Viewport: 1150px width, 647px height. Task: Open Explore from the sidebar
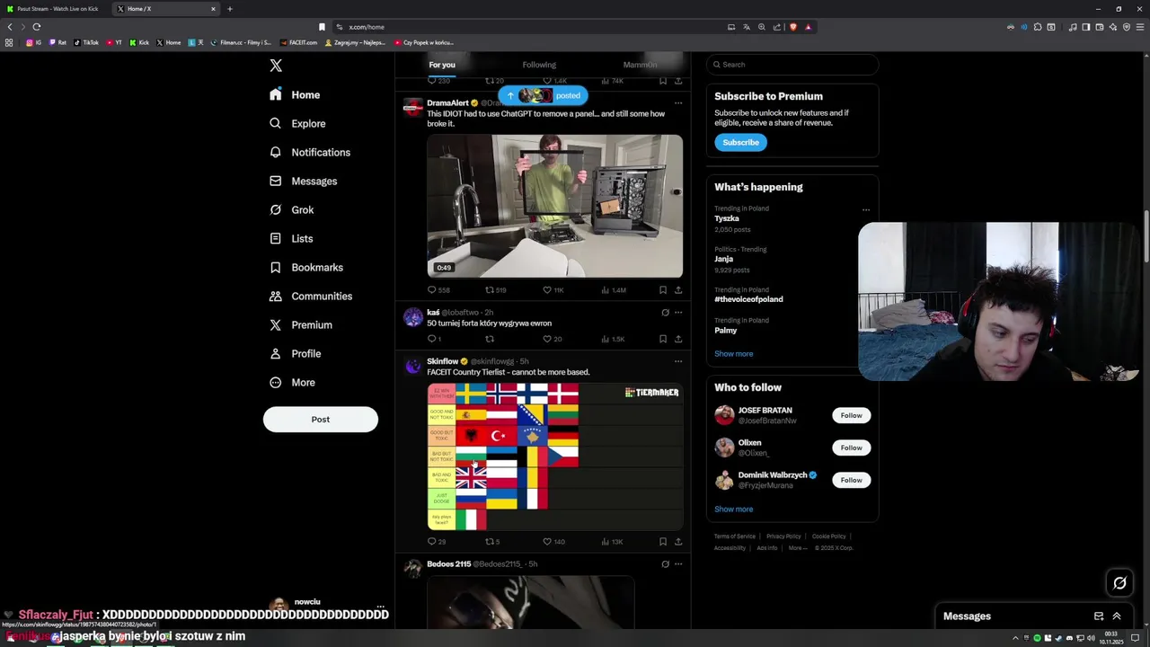pos(298,123)
